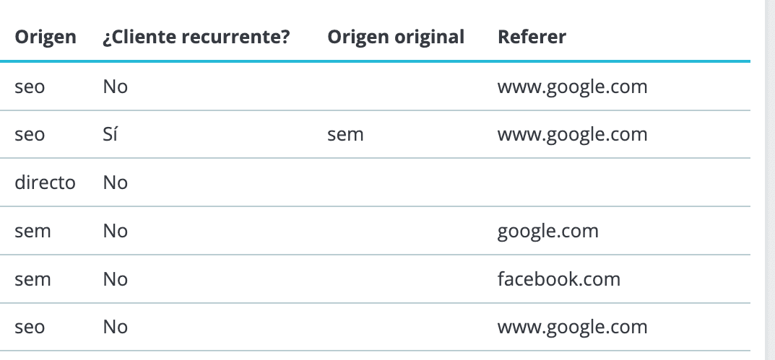The image size is (775, 360).
Task: Select sem origin in google.com row
Action: (33, 232)
